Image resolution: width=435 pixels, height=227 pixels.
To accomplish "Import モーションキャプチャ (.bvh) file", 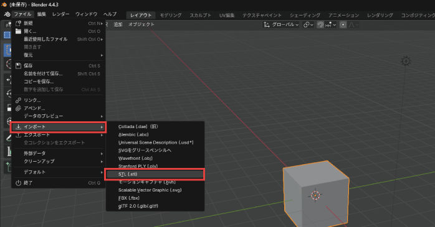I will pos(155,182).
